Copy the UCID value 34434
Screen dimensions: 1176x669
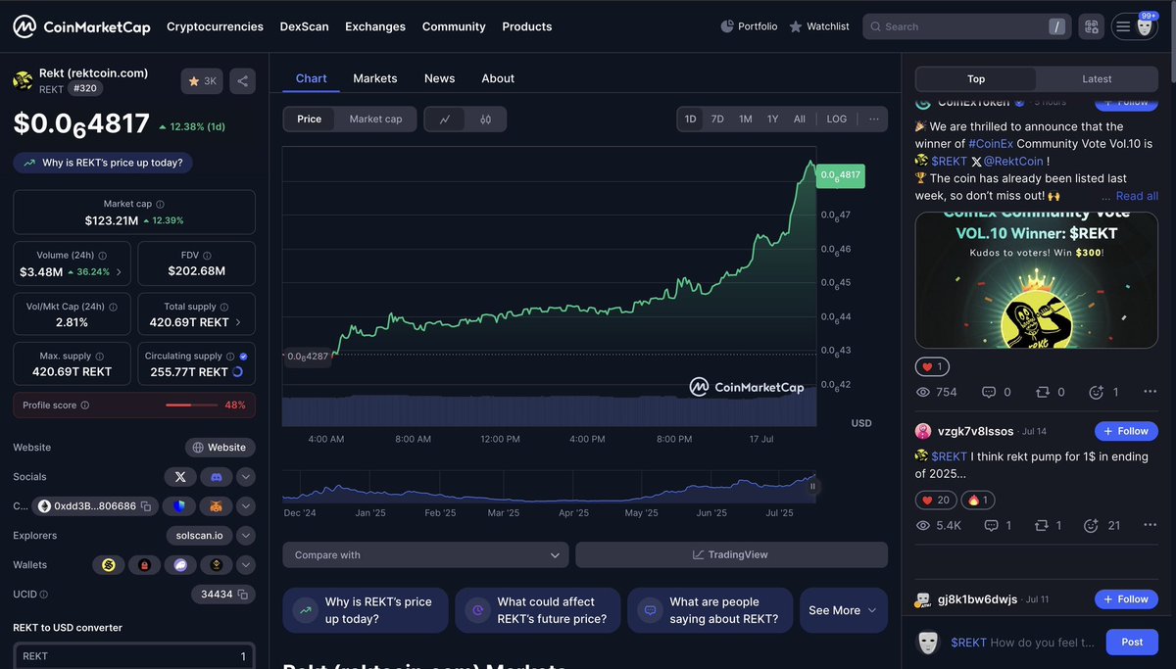(x=242, y=594)
